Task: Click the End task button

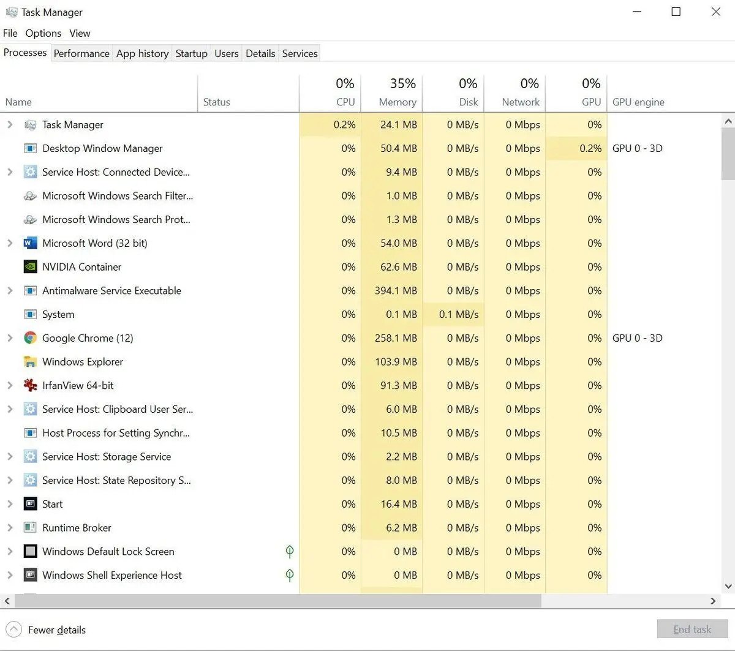Action: pos(692,630)
